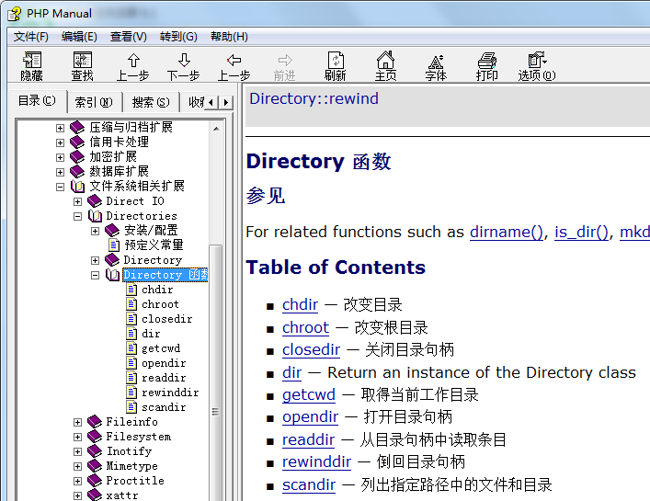Viewport: 650px width, 501px height.
Task: Open the 转到(G) menu
Action: point(178,37)
